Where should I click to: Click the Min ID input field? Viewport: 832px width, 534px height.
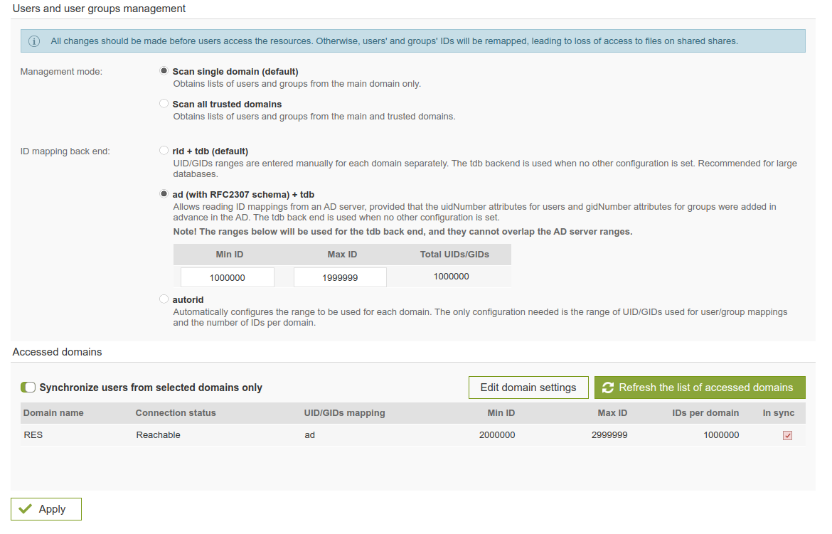click(x=228, y=277)
